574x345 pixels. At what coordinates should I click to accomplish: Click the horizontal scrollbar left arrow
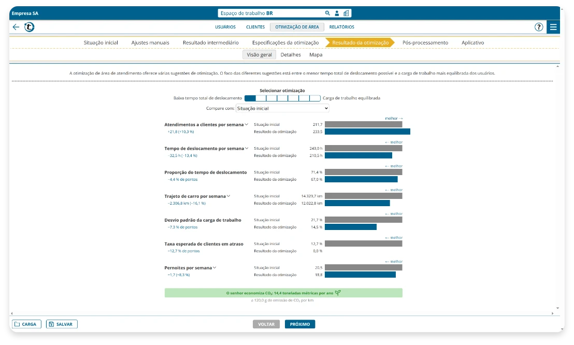click(12, 313)
